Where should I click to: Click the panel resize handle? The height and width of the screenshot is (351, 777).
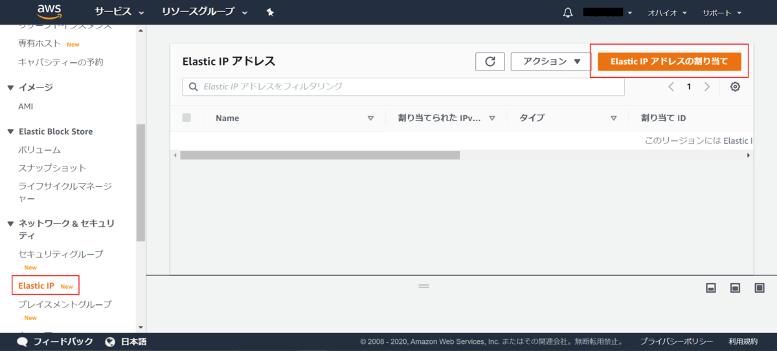(x=424, y=286)
